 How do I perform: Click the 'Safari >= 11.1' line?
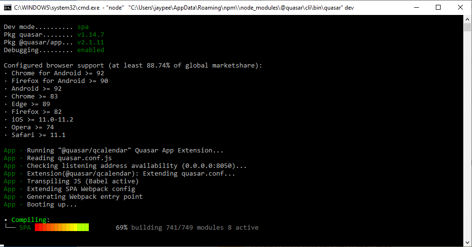(x=35, y=135)
